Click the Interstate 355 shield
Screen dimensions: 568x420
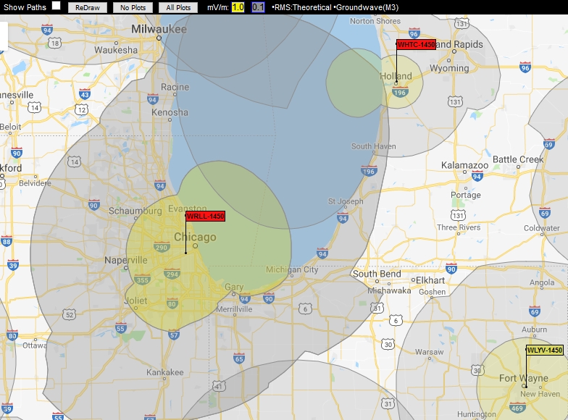coord(142,280)
